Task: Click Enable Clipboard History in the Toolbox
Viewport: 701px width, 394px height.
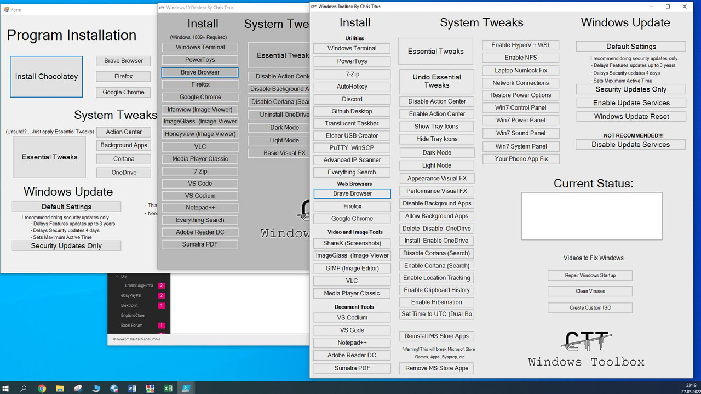Action: (436, 290)
